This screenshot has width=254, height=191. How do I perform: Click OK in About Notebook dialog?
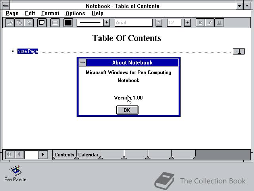pyautogui.click(x=127, y=110)
